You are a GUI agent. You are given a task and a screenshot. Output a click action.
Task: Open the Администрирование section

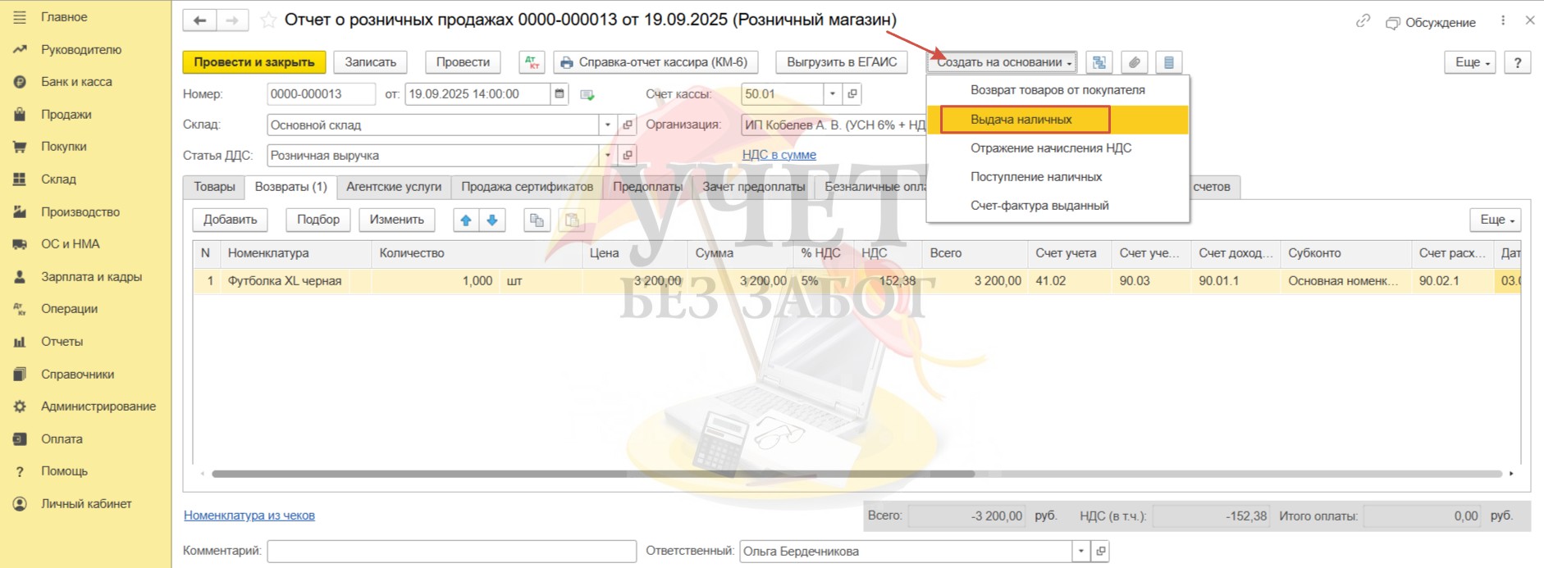point(98,406)
